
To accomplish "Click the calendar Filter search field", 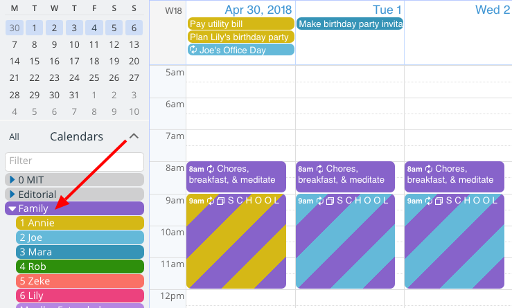I will click(74, 161).
